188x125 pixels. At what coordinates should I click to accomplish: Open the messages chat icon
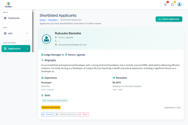pos(172,4)
